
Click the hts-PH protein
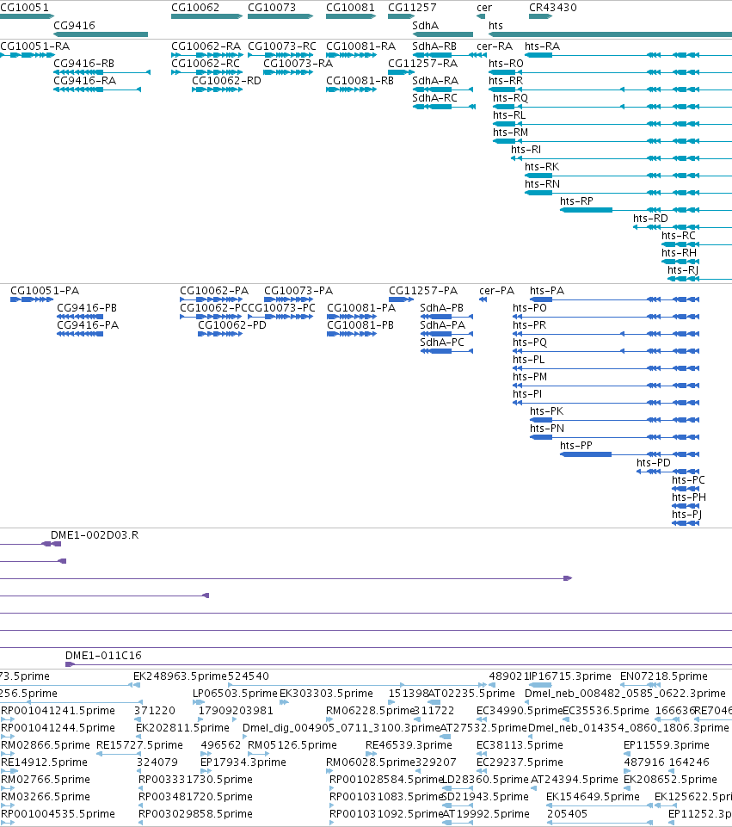click(686, 506)
